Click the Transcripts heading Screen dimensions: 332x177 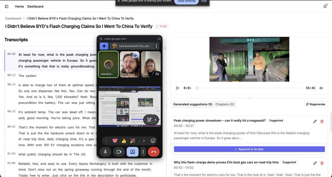pos(16,40)
